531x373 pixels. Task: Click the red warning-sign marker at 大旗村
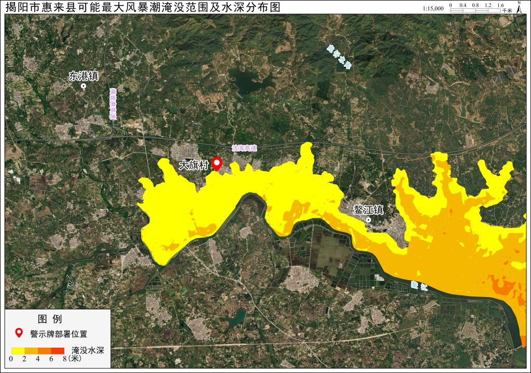pyautogui.click(x=216, y=164)
